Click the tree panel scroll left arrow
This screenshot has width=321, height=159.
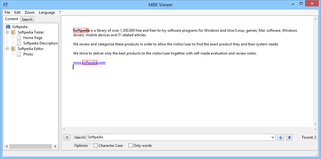[x=6, y=147]
